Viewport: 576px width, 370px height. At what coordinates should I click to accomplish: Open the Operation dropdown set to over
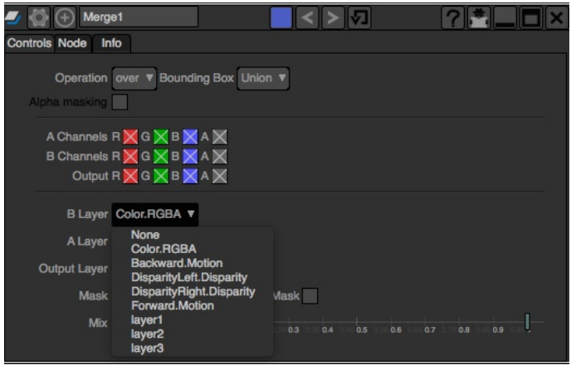tap(134, 78)
